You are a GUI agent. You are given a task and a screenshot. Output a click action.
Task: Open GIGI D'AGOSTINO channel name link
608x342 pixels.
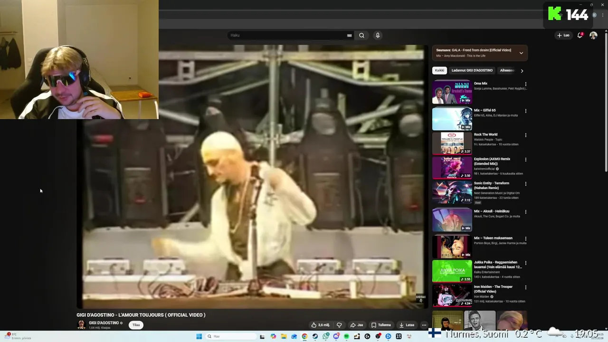pos(104,323)
